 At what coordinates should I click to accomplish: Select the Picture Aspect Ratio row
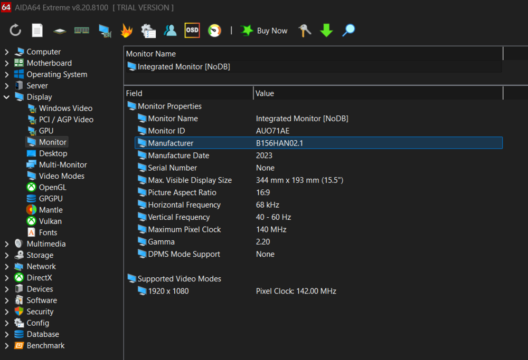(318, 192)
